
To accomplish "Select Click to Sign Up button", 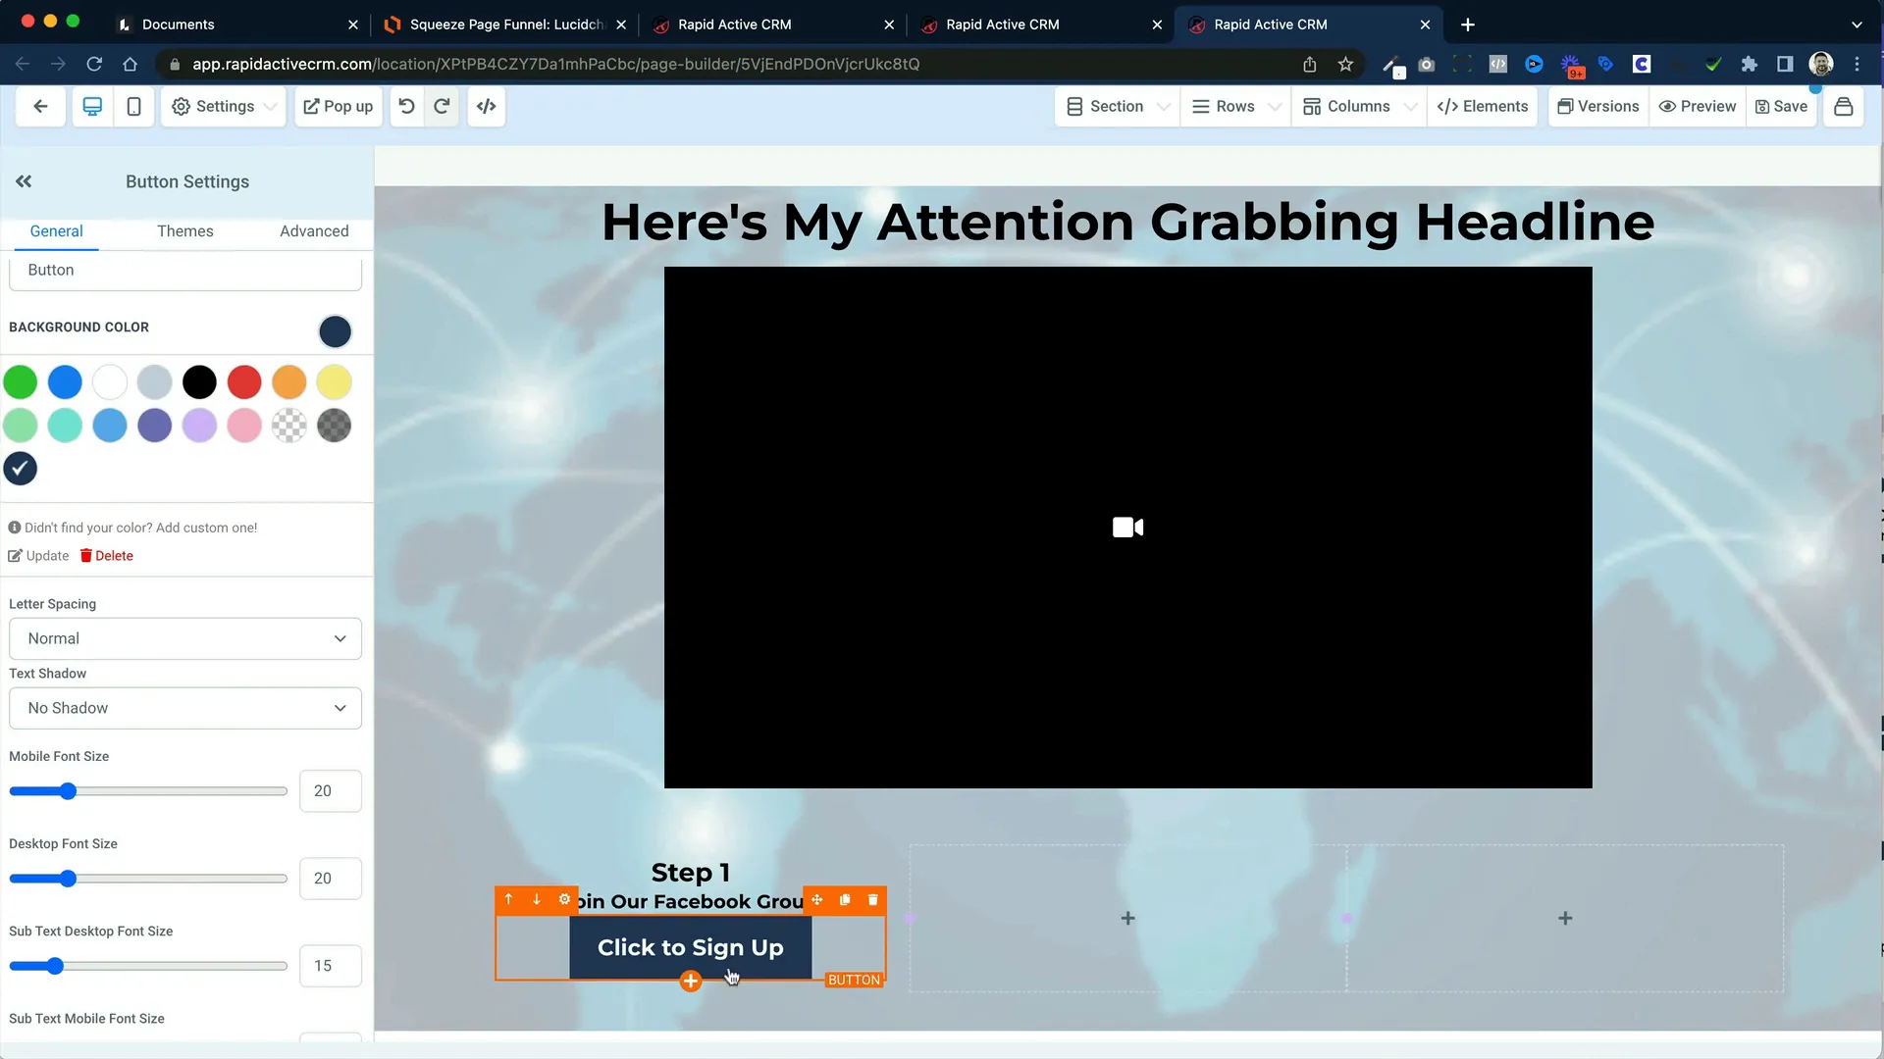I will click(x=691, y=948).
